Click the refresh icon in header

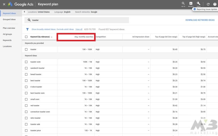tap(208, 4)
